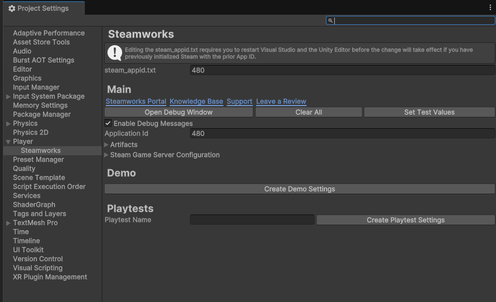The width and height of the screenshot is (496, 302).
Task: Open Script Execution Order settings
Action: click(x=49, y=187)
